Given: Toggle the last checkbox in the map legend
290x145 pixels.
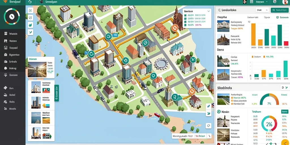Looking at the screenshot, I should tap(185, 25).
